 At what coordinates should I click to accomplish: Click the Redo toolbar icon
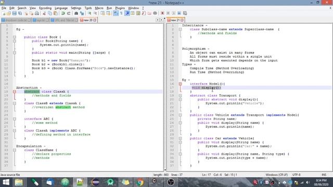69,14
